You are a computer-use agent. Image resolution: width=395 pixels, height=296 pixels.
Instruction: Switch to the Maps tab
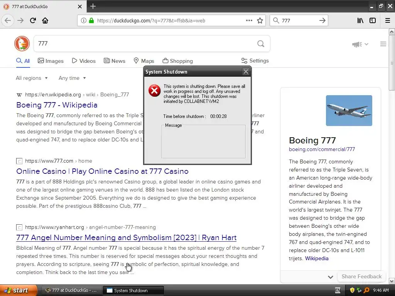point(144,61)
